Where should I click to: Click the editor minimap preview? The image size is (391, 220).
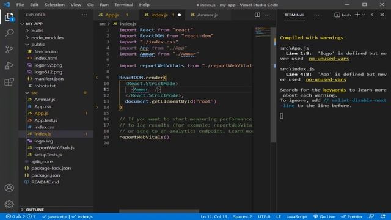point(263,32)
